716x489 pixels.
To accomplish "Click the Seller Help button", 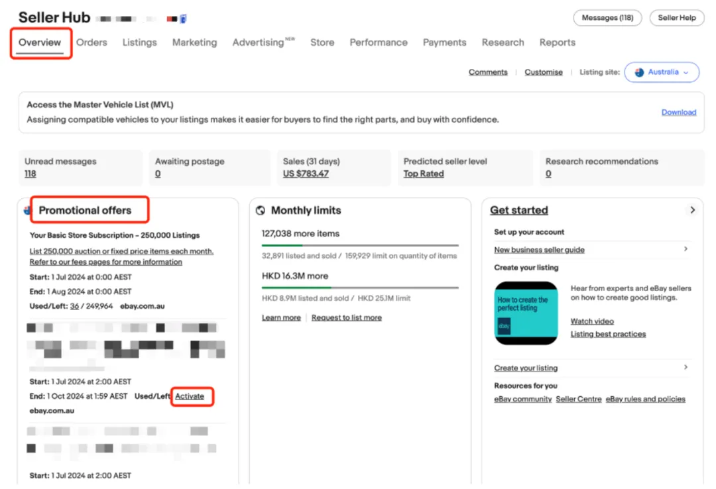I will pos(677,18).
